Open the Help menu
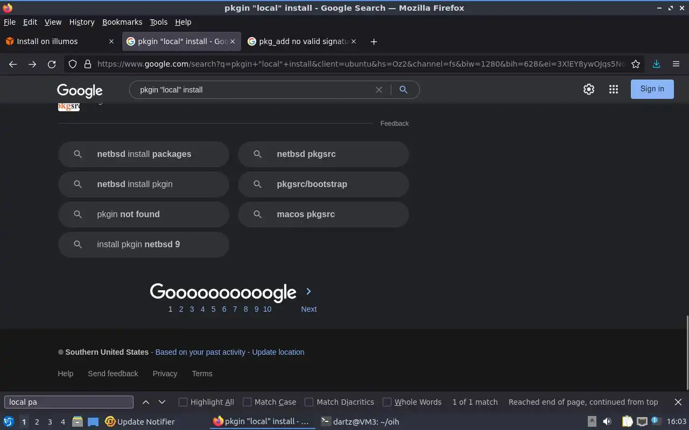 (183, 22)
